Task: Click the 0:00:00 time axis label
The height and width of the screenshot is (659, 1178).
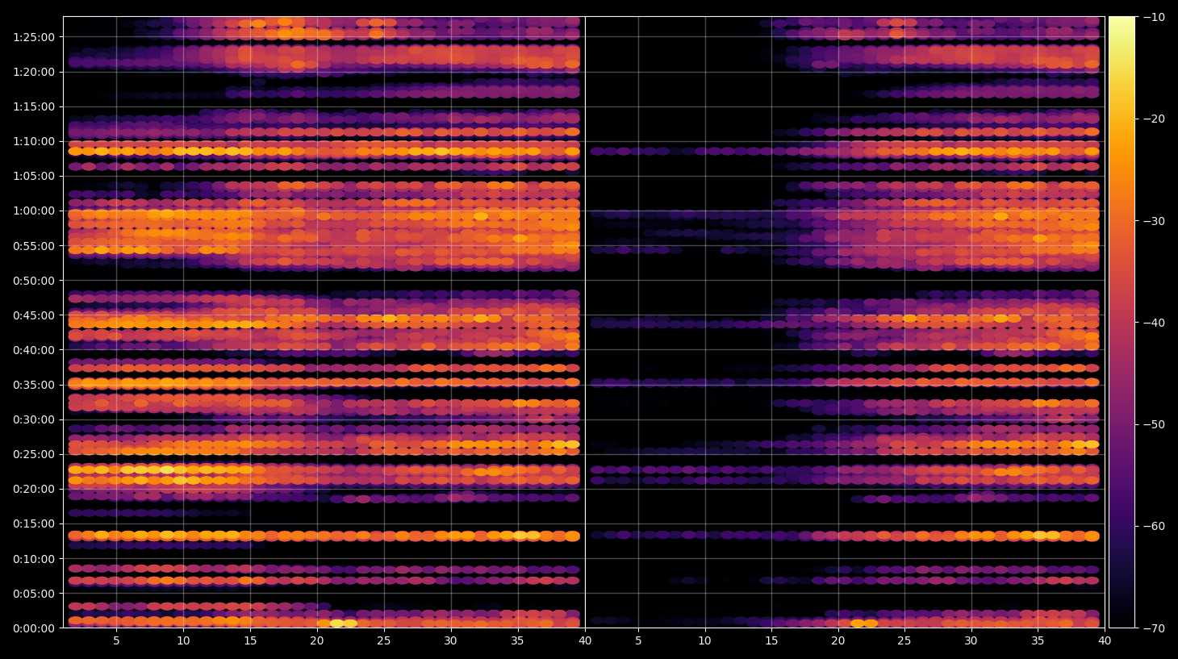Action: (34, 628)
